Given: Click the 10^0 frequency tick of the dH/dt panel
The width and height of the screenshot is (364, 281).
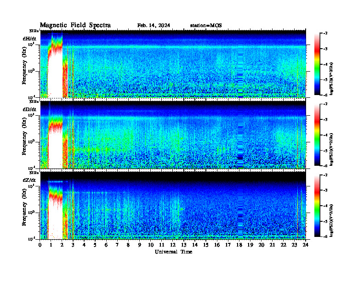Looking at the screenshot, I should tap(31, 71).
